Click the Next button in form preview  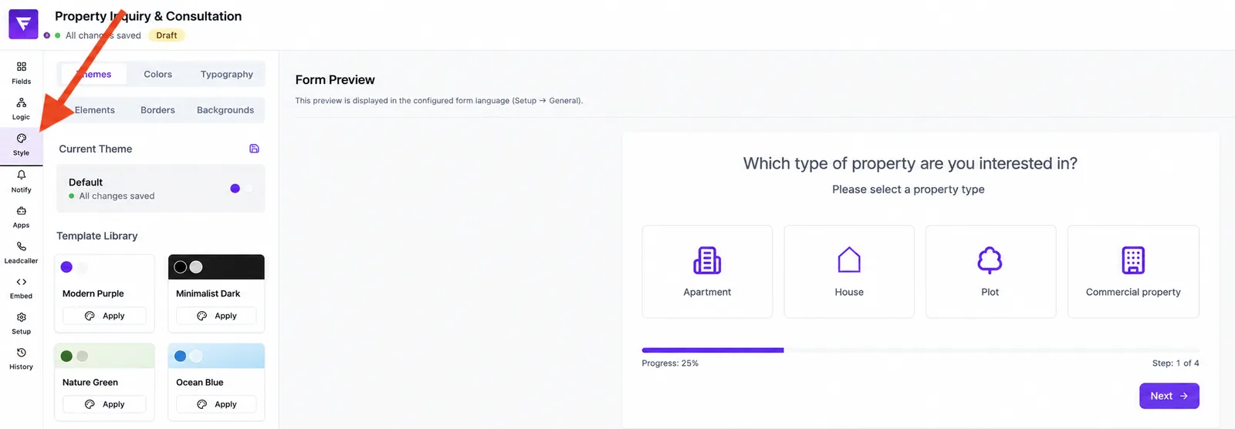tap(1169, 396)
